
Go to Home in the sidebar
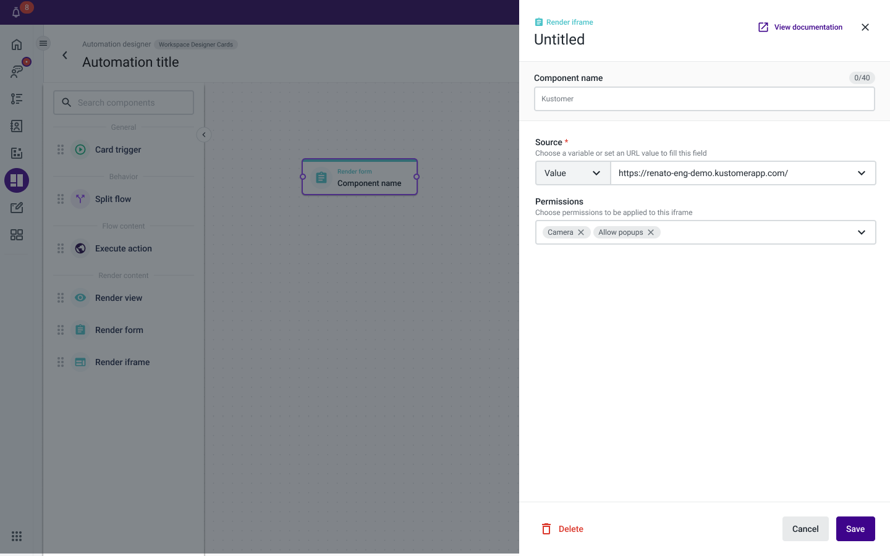click(x=17, y=44)
